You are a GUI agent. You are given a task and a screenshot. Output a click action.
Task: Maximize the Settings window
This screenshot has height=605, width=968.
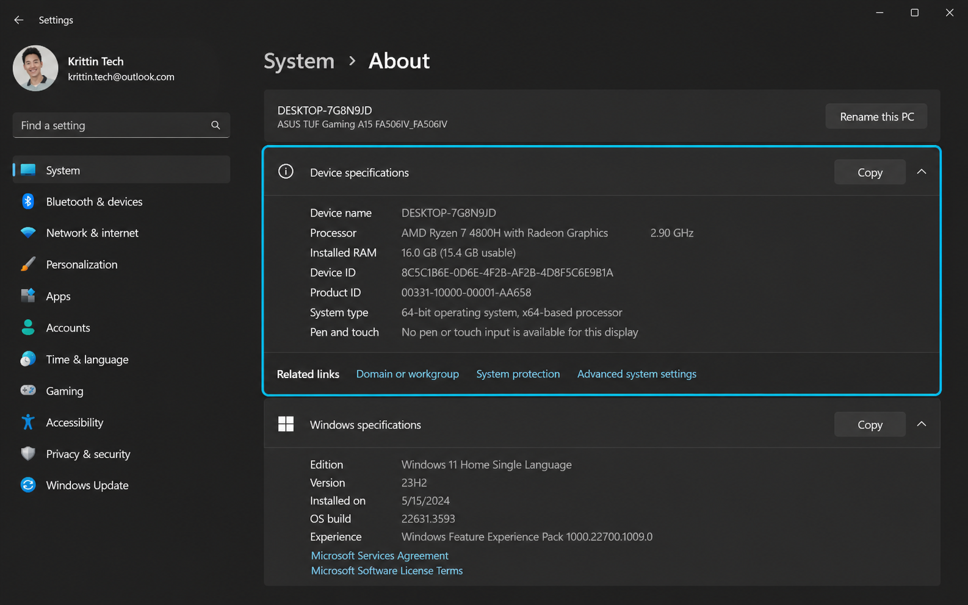point(914,13)
